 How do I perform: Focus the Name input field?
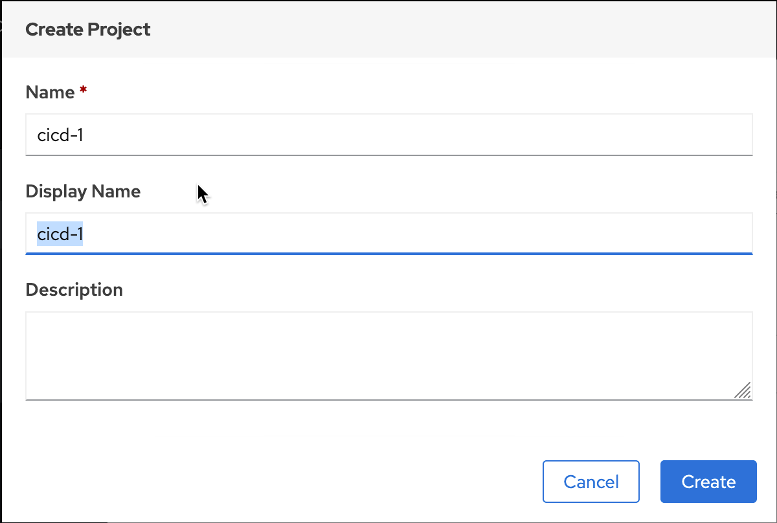coord(389,135)
